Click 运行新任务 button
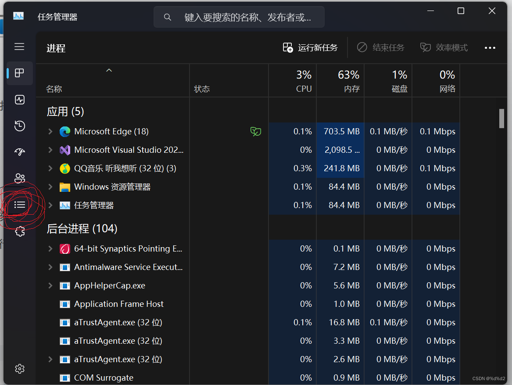The image size is (512, 385). 310,48
